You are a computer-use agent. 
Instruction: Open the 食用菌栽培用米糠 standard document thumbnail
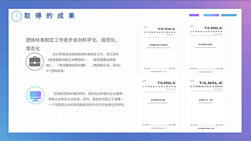tap(158, 105)
